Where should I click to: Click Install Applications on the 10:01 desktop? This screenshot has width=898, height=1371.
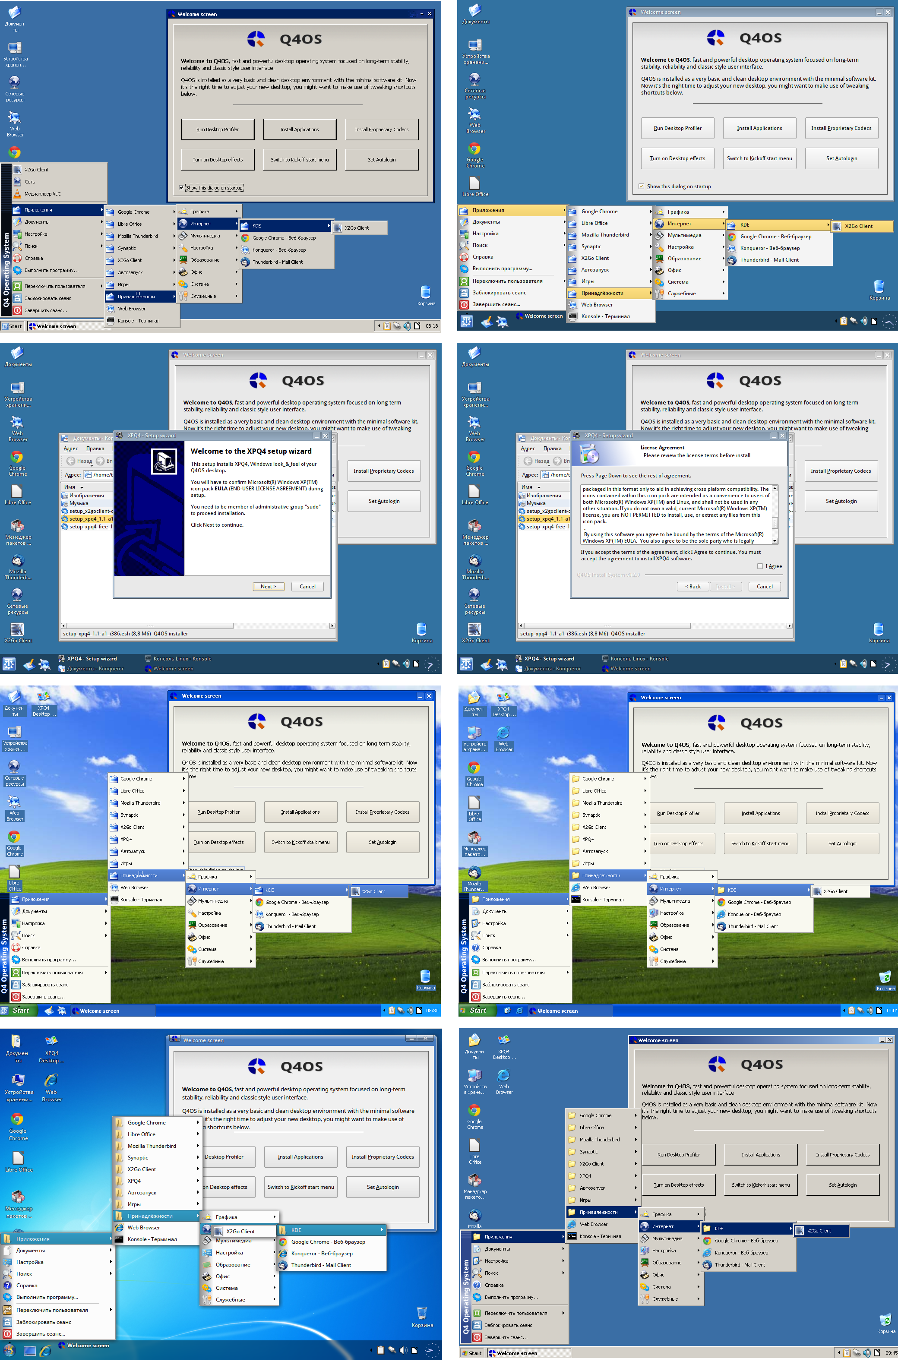click(760, 813)
